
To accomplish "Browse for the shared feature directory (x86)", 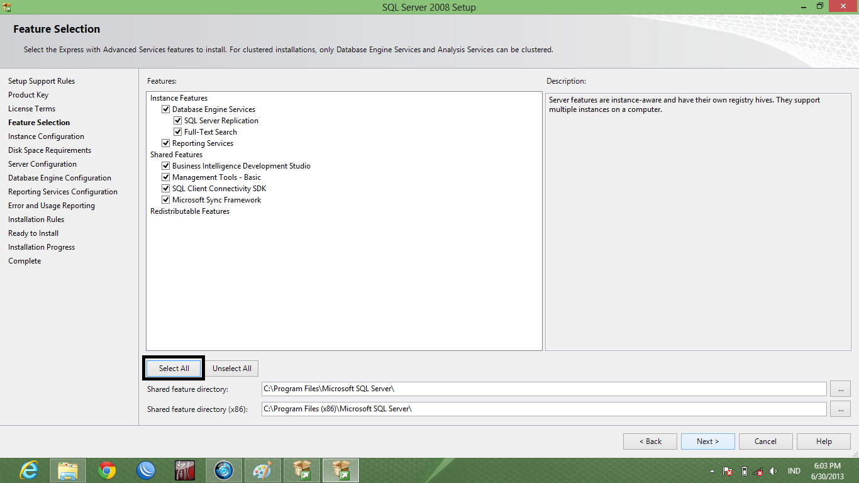I will coord(840,409).
